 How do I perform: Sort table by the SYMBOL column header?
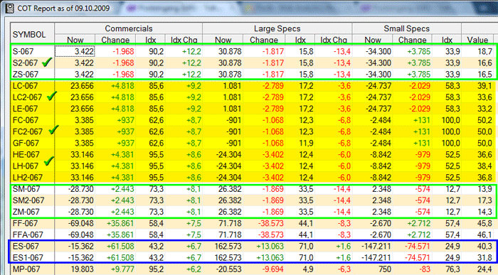point(32,34)
